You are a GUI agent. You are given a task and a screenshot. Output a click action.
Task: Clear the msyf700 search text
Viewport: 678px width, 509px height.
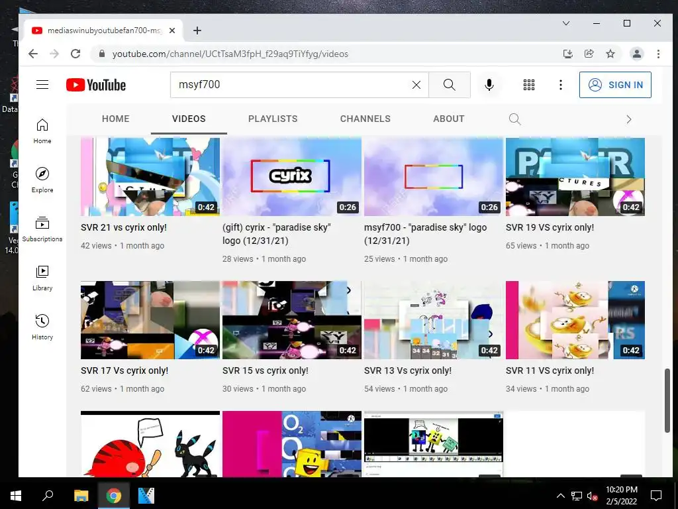(x=416, y=85)
